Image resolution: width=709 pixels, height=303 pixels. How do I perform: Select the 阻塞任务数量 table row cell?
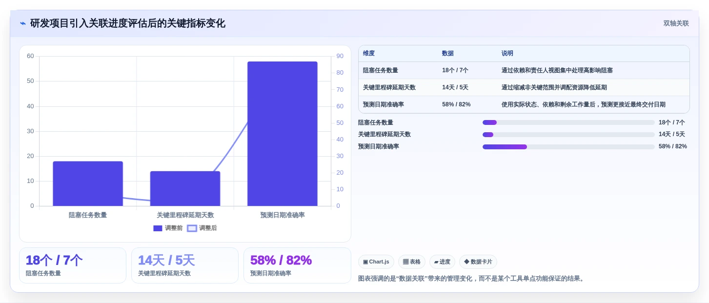(x=381, y=70)
